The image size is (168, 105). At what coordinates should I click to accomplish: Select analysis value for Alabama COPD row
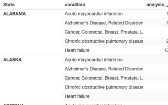pyautogui.click(x=167, y=41)
